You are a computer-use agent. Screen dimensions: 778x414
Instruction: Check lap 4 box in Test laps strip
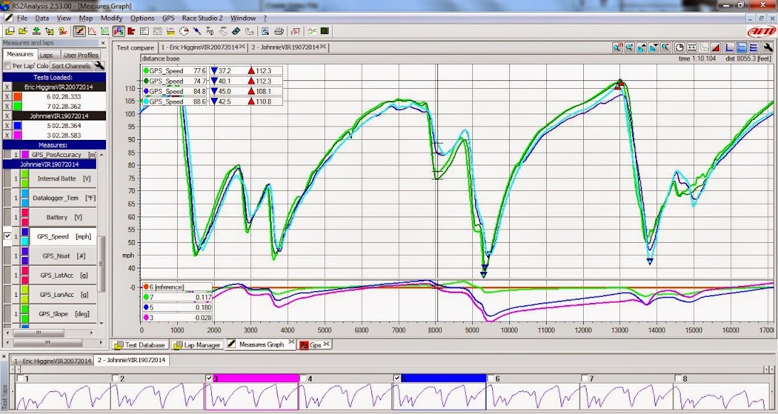tap(303, 378)
